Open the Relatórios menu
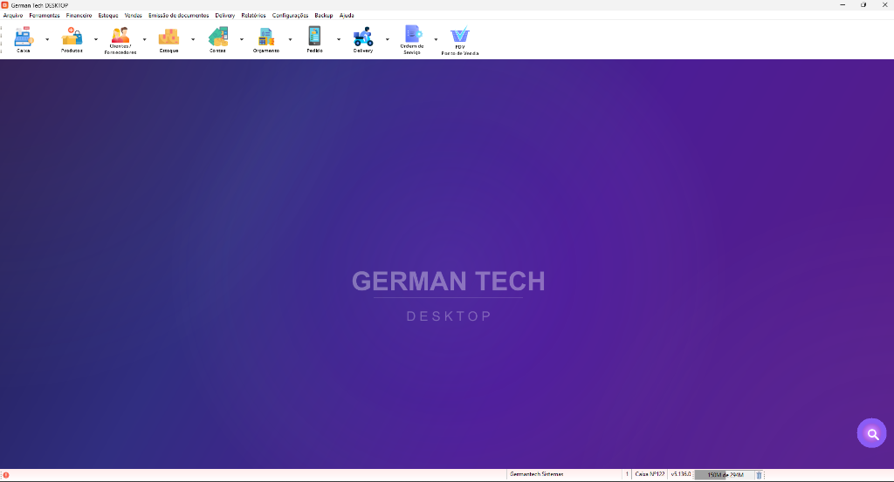The image size is (894, 482). click(253, 16)
